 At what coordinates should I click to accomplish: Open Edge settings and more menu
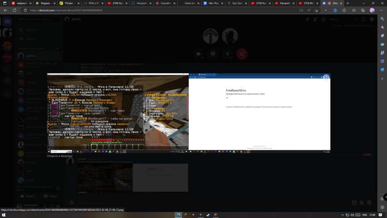[381, 10]
